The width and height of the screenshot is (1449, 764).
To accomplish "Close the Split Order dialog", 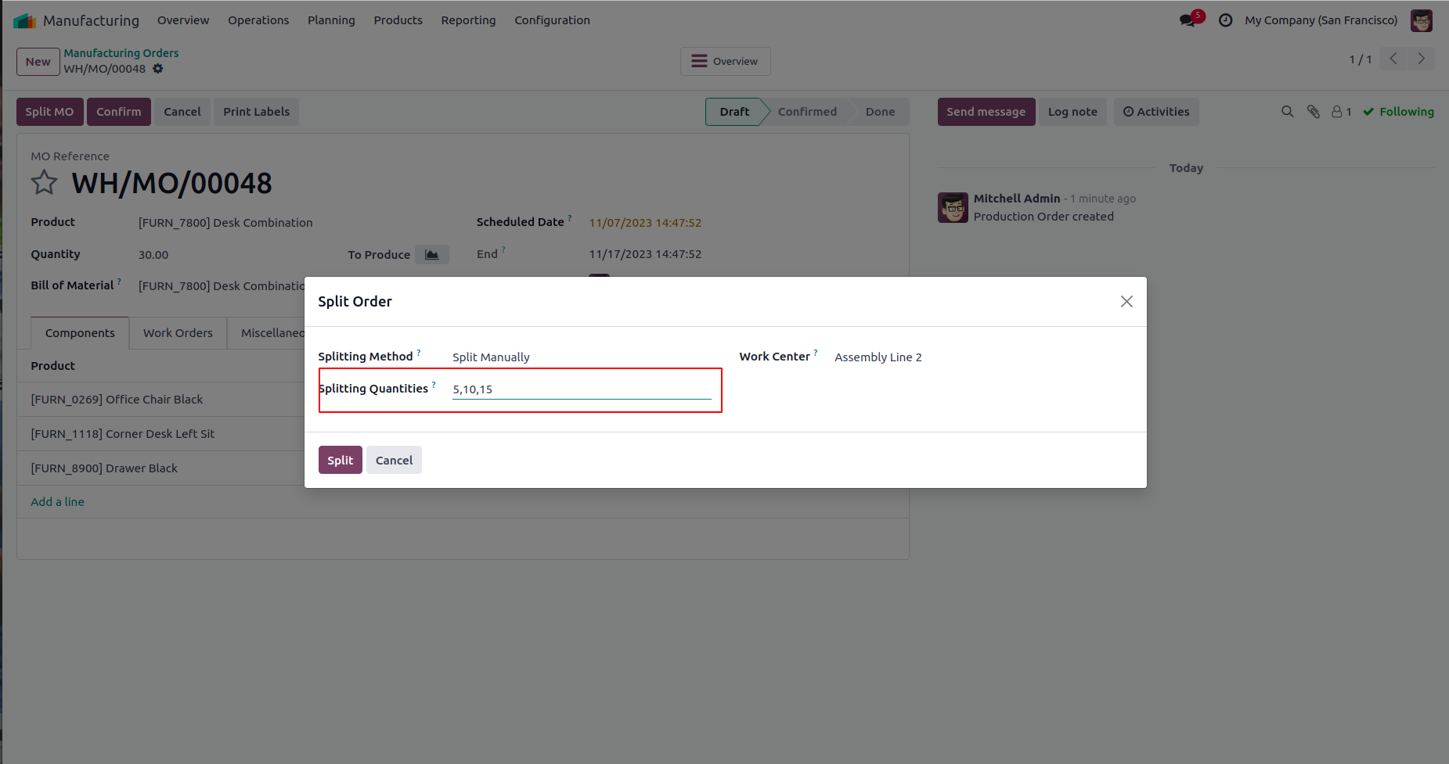I will point(1126,302).
